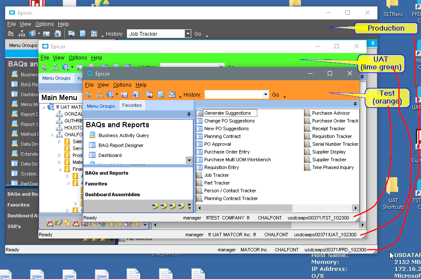Click the History input field in Test window

234,94
